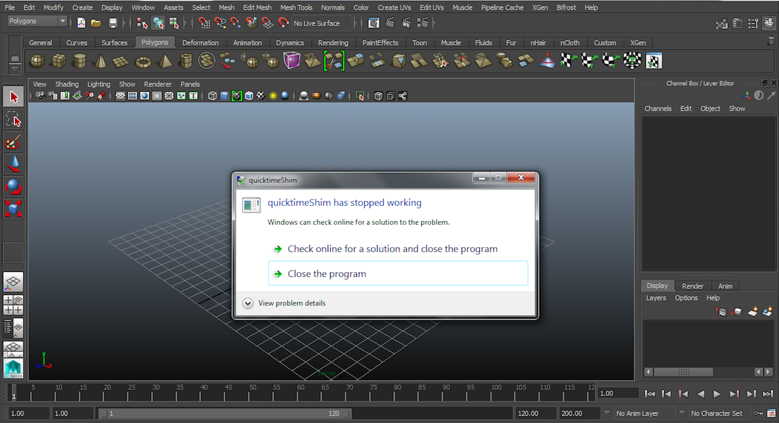Create a polygon plane from the shelf
This screenshot has width=779, height=423.
tap(122, 61)
